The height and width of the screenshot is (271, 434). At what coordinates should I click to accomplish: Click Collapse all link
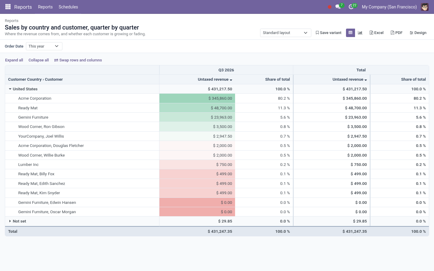(39, 60)
